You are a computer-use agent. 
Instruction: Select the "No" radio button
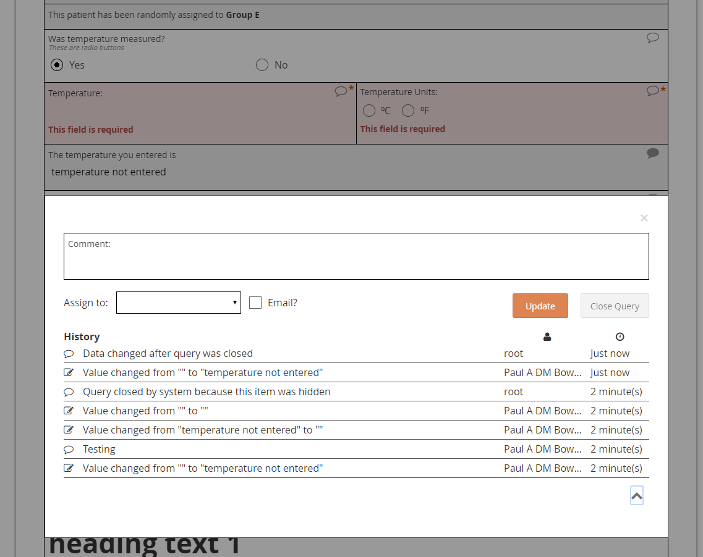tap(262, 64)
